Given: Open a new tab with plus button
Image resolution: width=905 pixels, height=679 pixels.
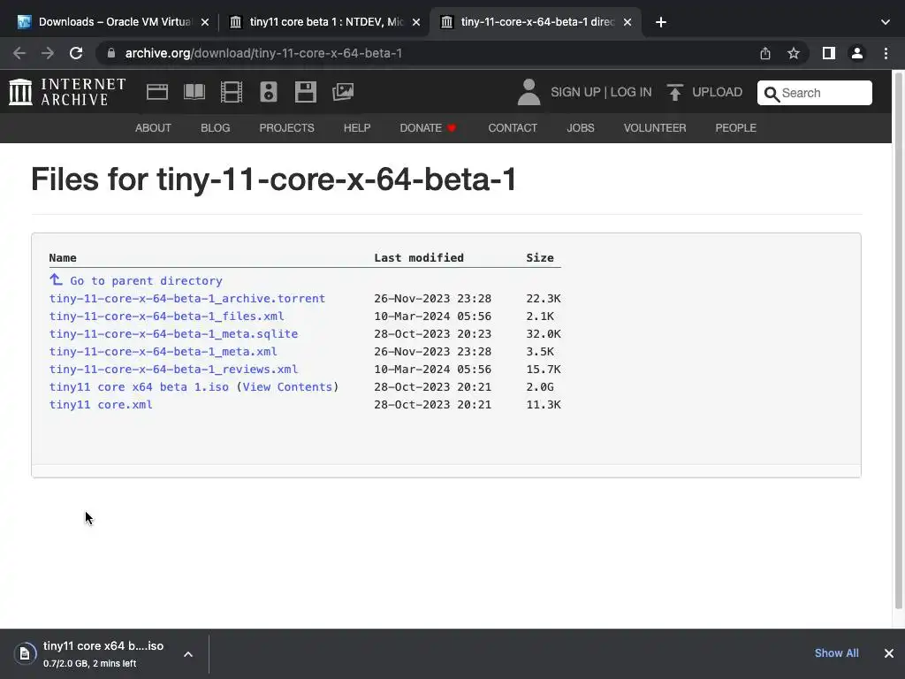Looking at the screenshot, I should tap(661, 22).
